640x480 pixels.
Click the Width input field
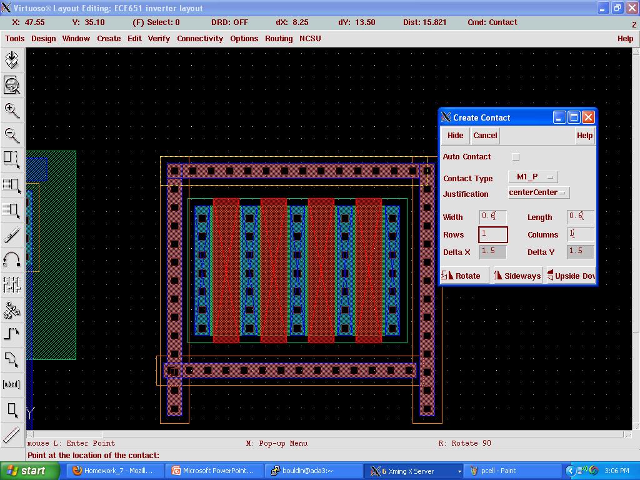pos(492,217)
